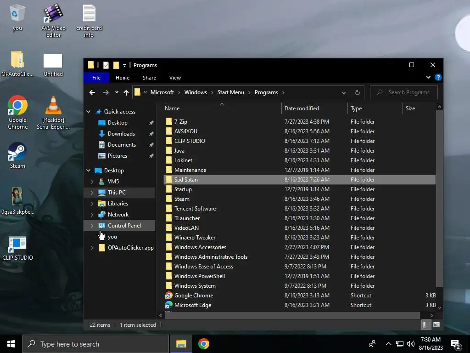Select the credit card info desktop file
The height and width of the screenshot is (353, 470).
89,20
